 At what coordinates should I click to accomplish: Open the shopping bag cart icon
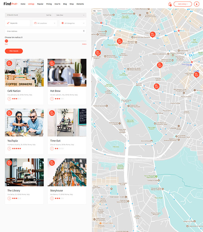[170, 4]
